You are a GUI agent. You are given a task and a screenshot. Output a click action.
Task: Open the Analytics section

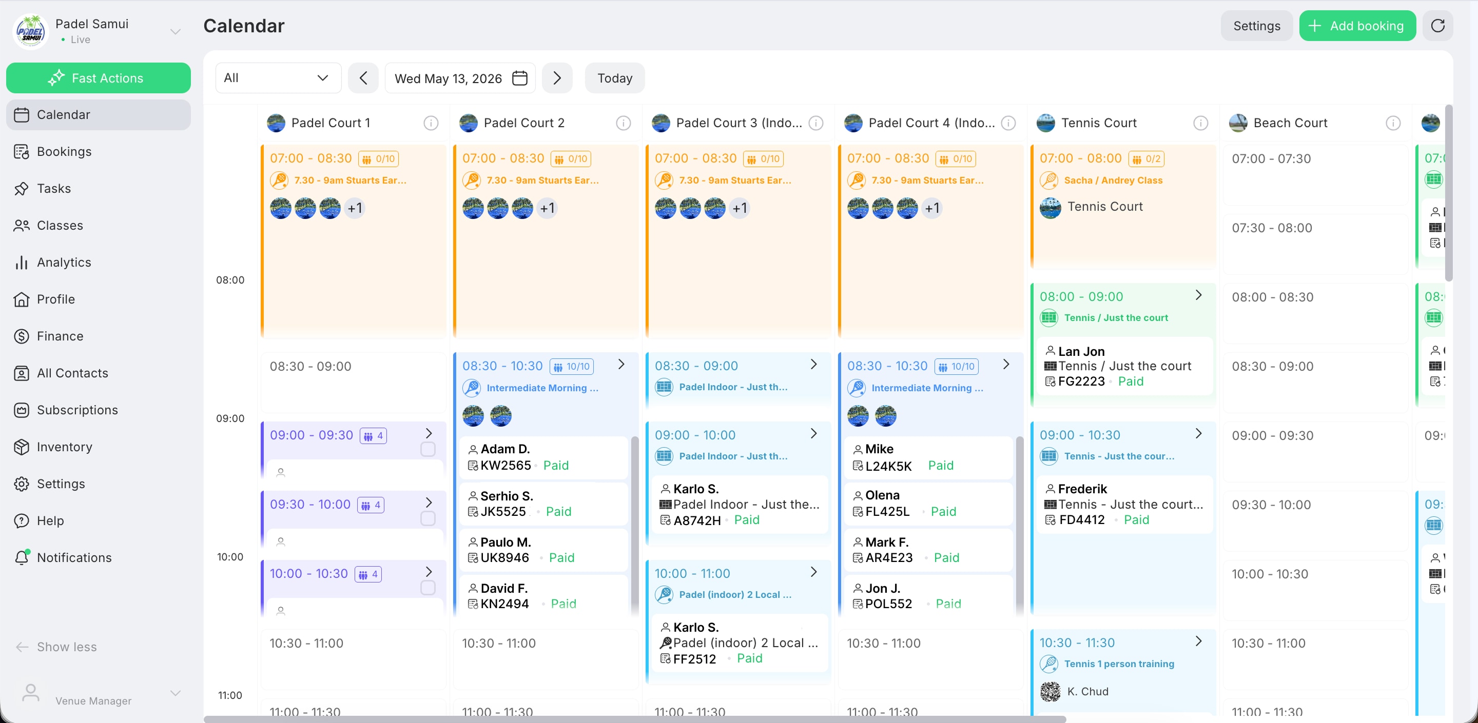pyautogui.click(x=99, y=263)
